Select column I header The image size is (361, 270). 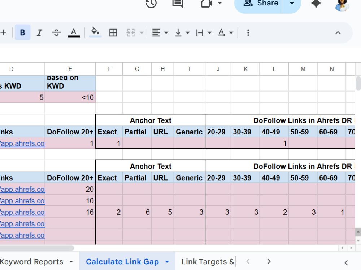point(190,69)
